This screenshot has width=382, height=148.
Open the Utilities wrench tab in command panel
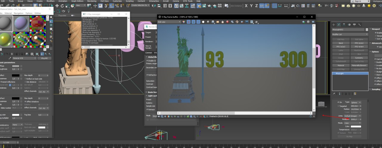(x=360, y=24)
